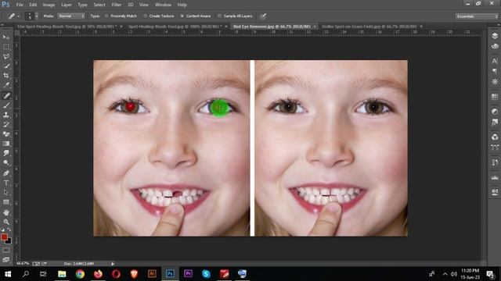Viewport: 501px width, 281px height.
Task: Open the Swatches grid panel icon
Action: pos(495,97)
